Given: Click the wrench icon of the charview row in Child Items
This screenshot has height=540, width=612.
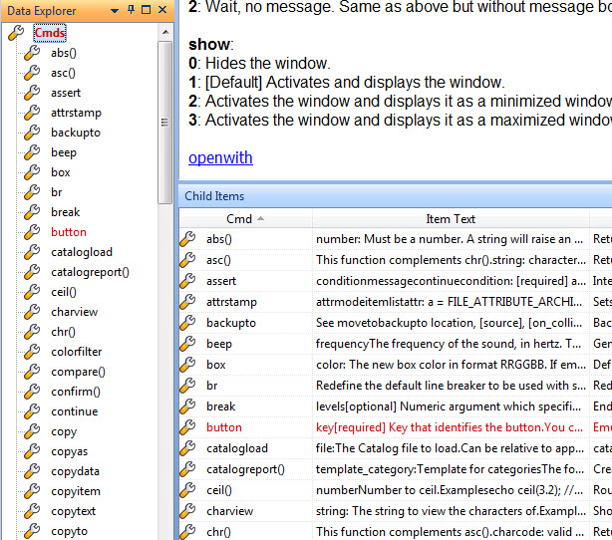Looking at the screenshot, I should 187,511.
